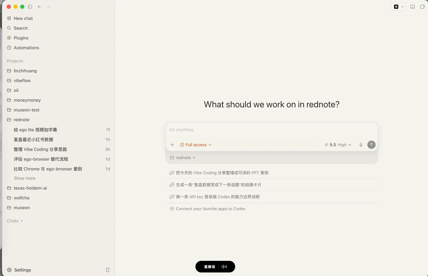Collapse the rednote project in the sidebar

pyautogui.click(x=58, y=120)
